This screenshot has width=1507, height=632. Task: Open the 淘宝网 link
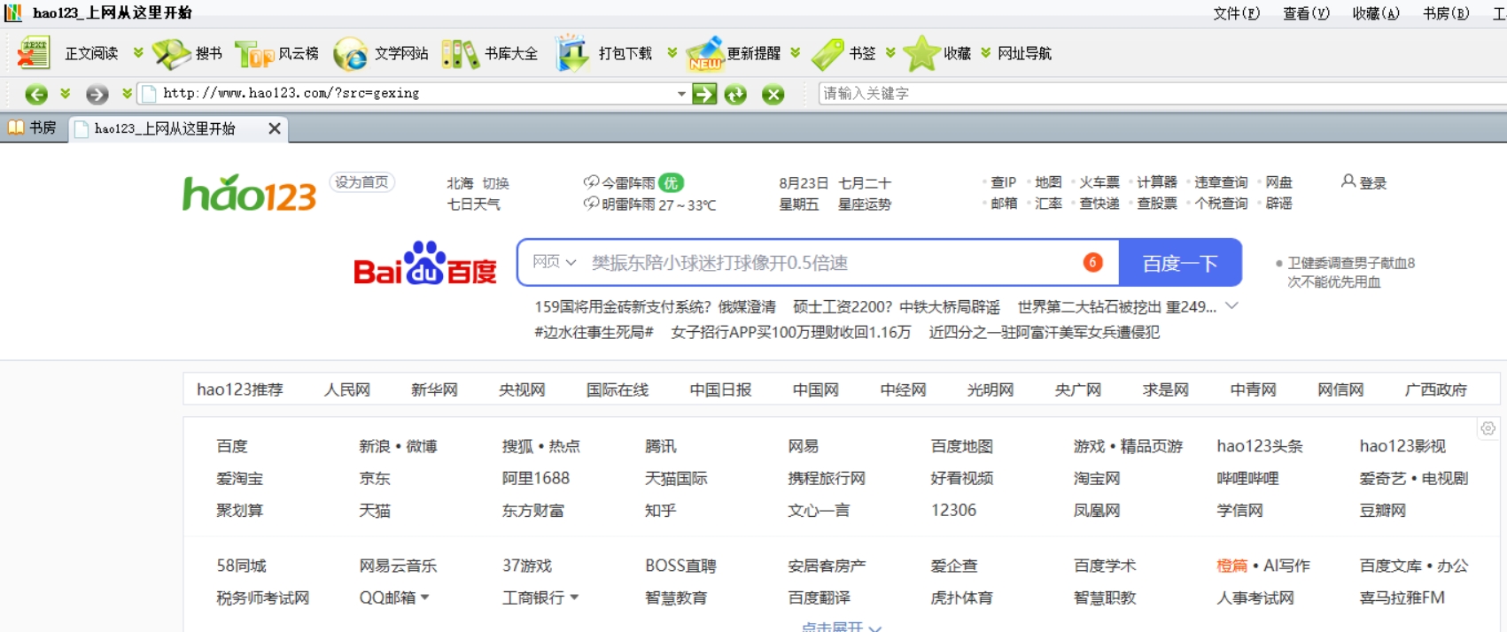[x=1097, y=478]
